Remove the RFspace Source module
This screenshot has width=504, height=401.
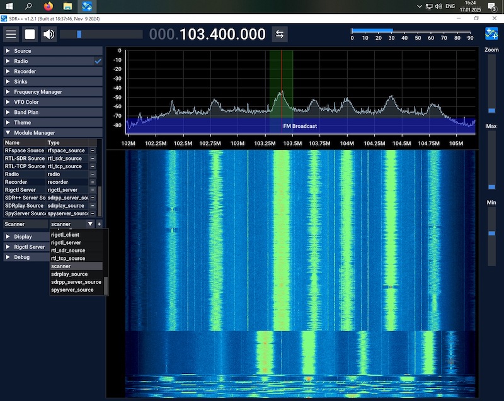click(93, 150)
